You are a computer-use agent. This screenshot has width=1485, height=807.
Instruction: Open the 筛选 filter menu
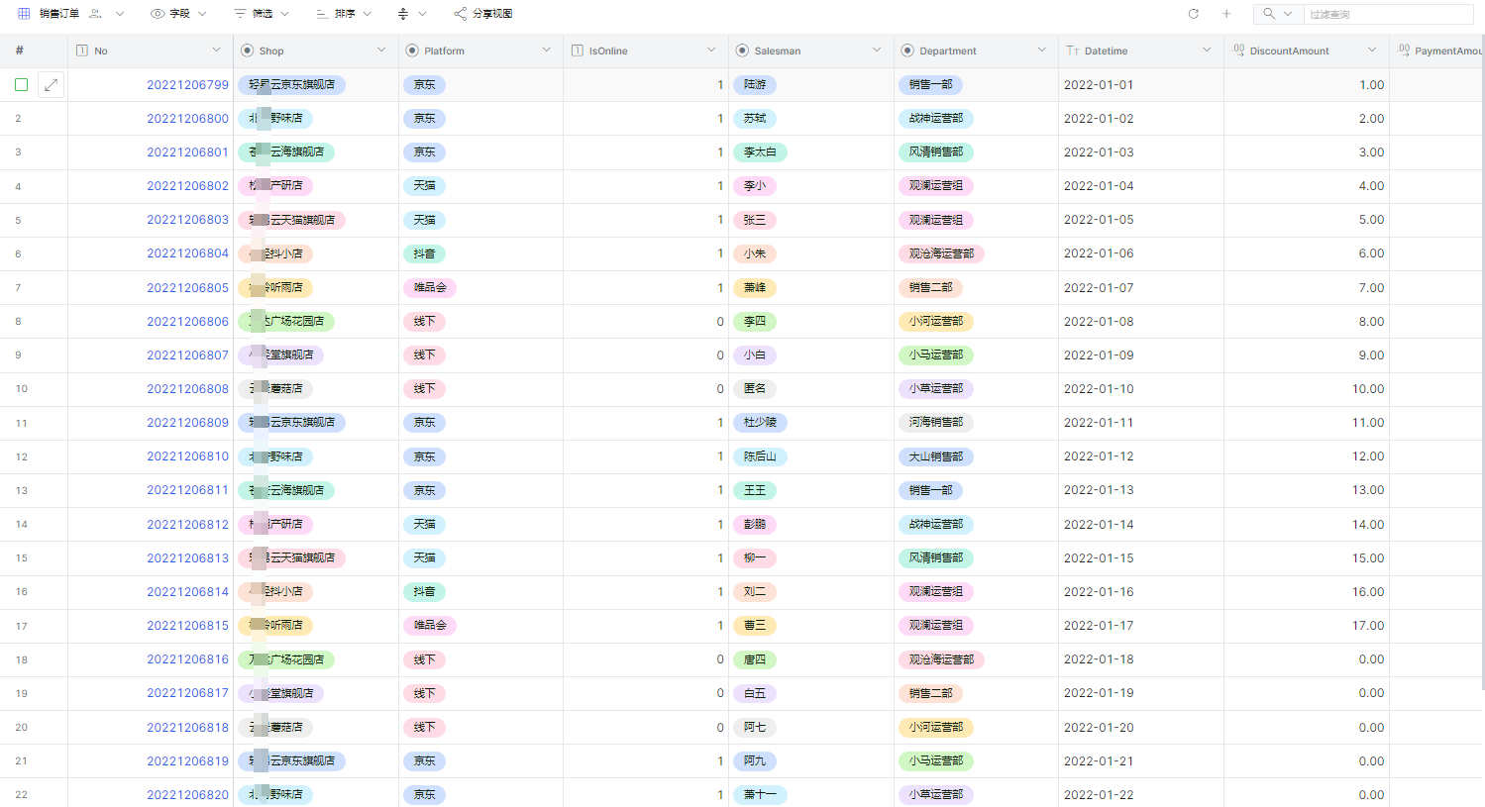tap(262, 14)
